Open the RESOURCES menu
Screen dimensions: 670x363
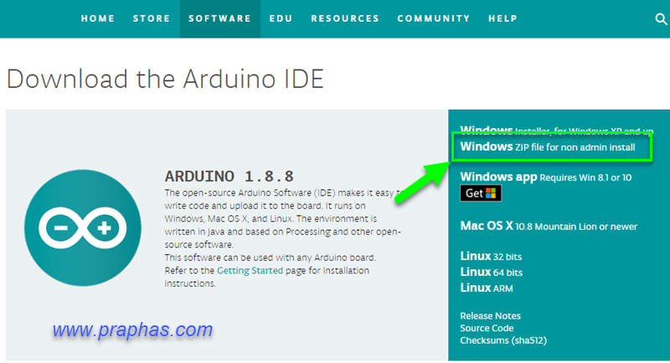345,18
